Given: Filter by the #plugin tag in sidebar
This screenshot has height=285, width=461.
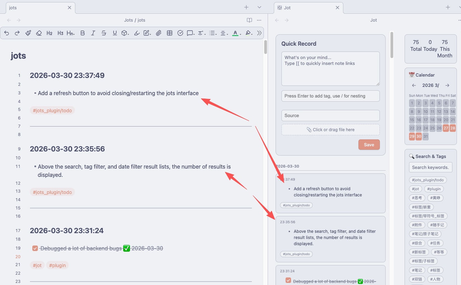Looking at the screenshot, I should click(434, 189).
